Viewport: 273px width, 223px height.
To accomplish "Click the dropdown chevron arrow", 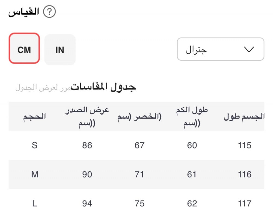I will pyautogui.click(x=249, y=49).
